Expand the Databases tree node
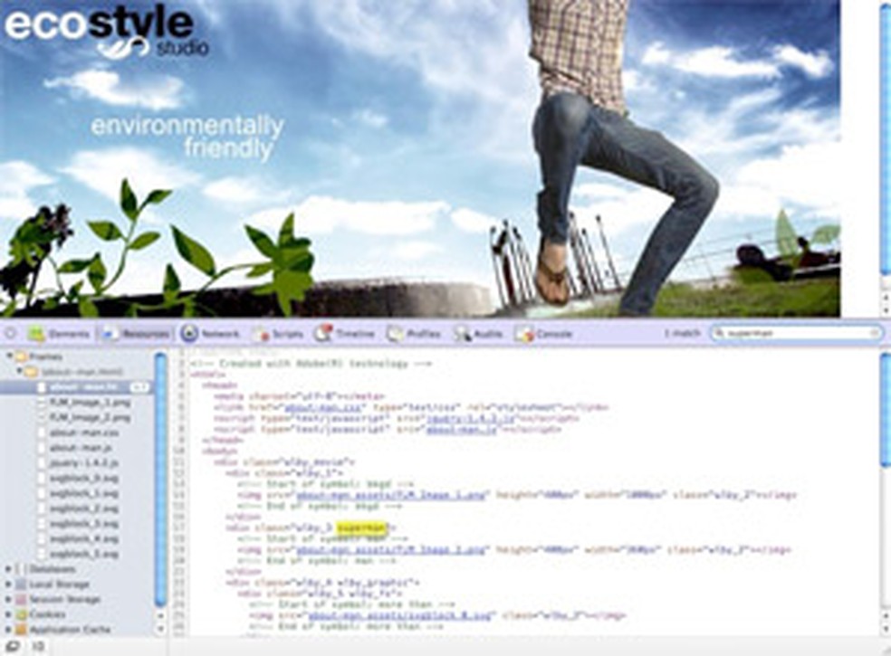 8,568
